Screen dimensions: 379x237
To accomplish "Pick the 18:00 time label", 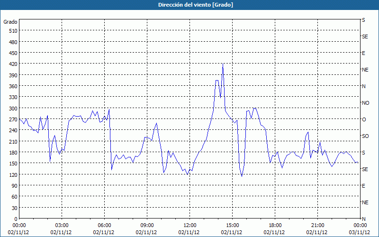I will [275, 226].
